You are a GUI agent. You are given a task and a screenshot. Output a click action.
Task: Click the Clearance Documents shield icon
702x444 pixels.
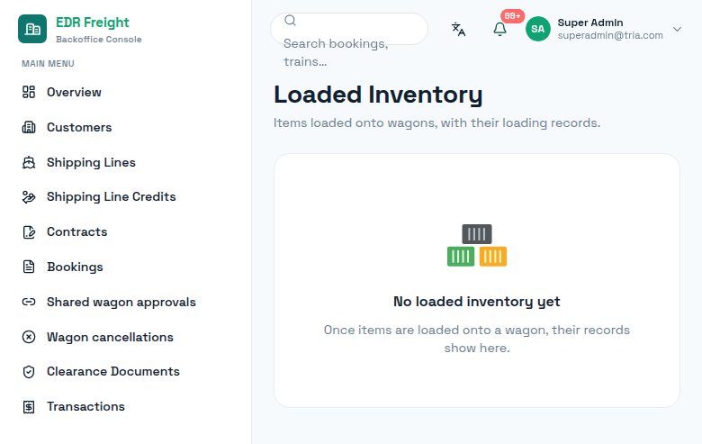tap(29, 372)
